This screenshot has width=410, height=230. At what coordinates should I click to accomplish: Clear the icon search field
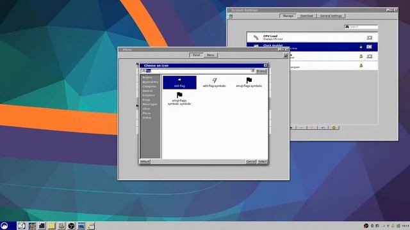tap(252, 71)
